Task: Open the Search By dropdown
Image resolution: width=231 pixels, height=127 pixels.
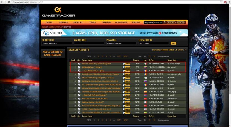Action: point(57,43)
